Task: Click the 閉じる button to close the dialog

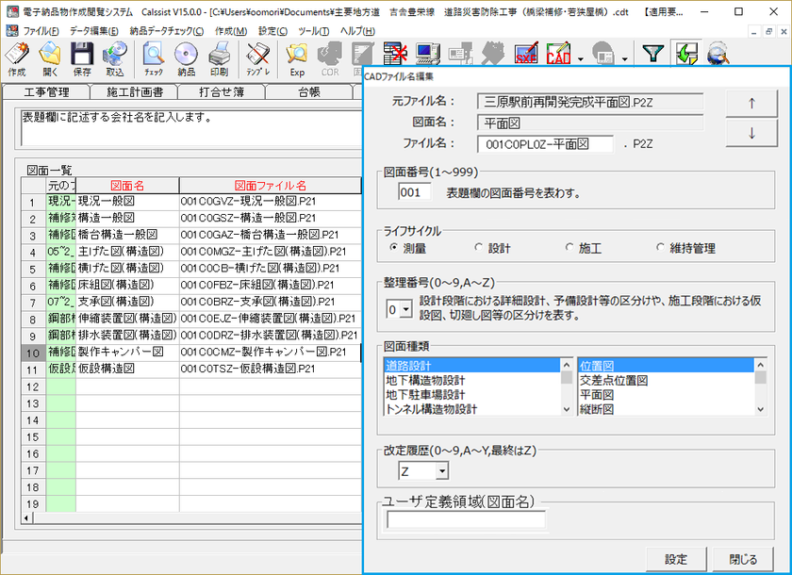Action: 745,557
